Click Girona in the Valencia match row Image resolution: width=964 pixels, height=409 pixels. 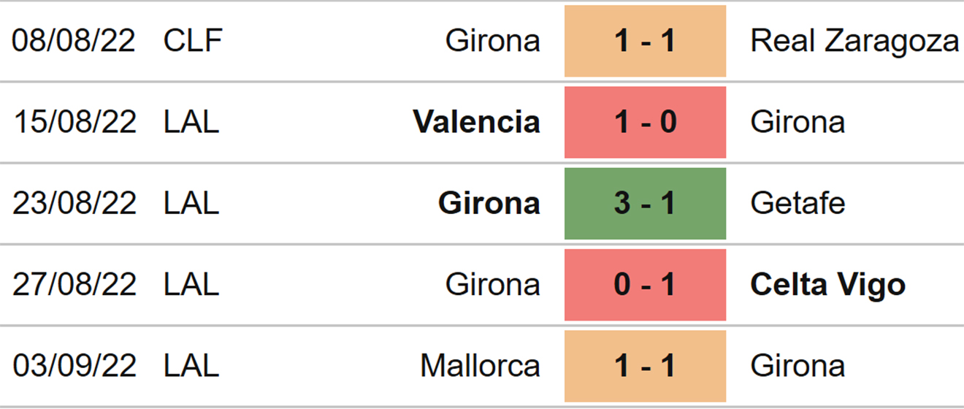797,122
